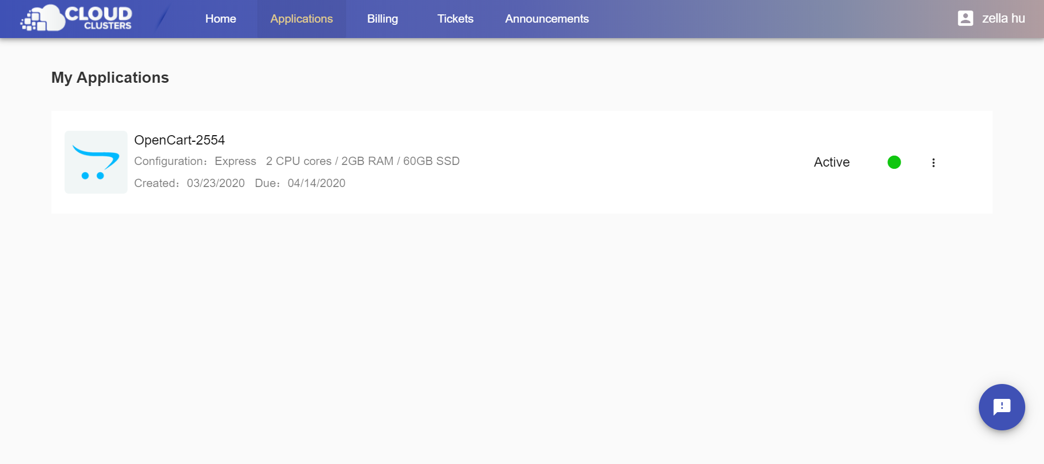Click the Configuration label text
This screenshot has width=1044, height=464.
click(169, 161)
